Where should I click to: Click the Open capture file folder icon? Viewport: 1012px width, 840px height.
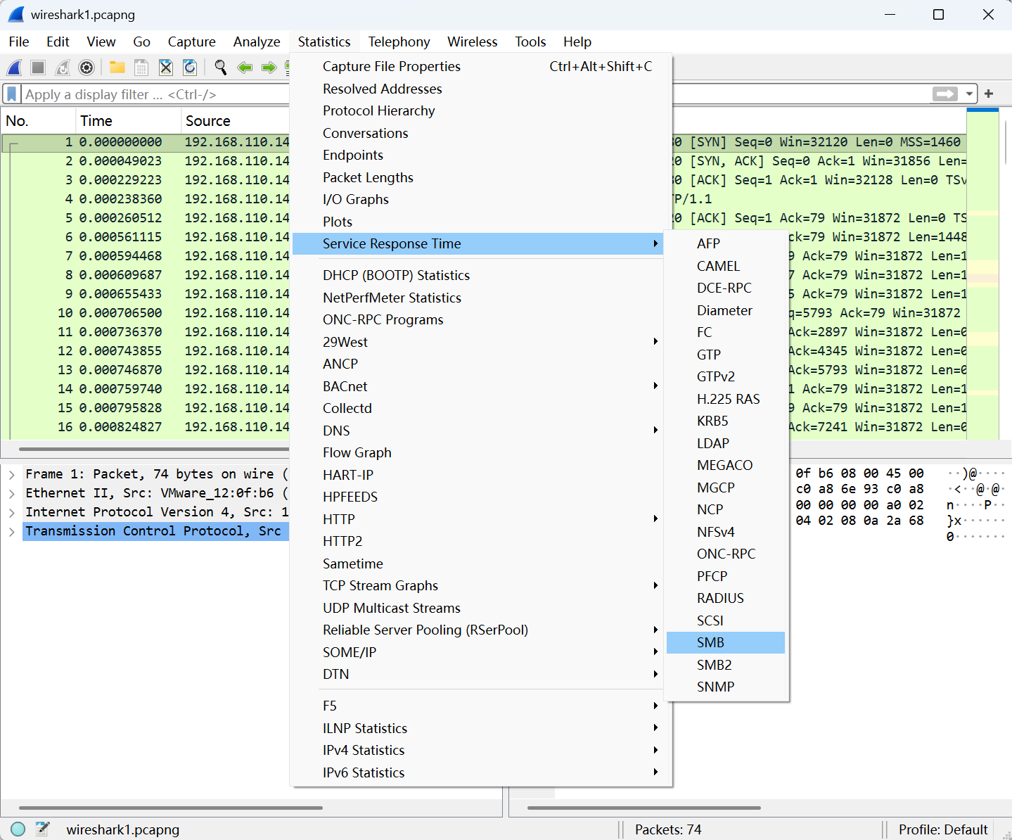tap(117, 68)
